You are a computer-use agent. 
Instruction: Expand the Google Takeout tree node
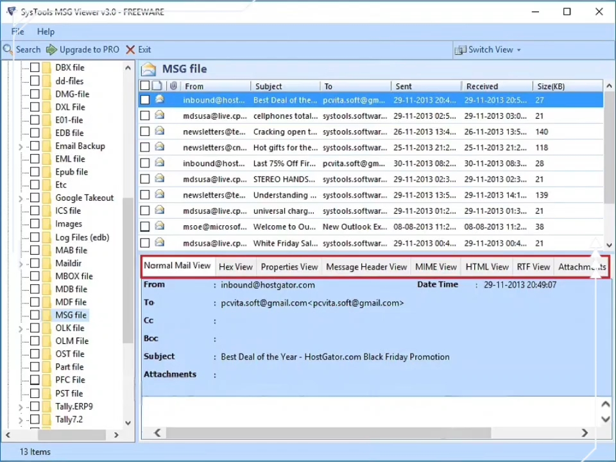click(x=21, y=198)
